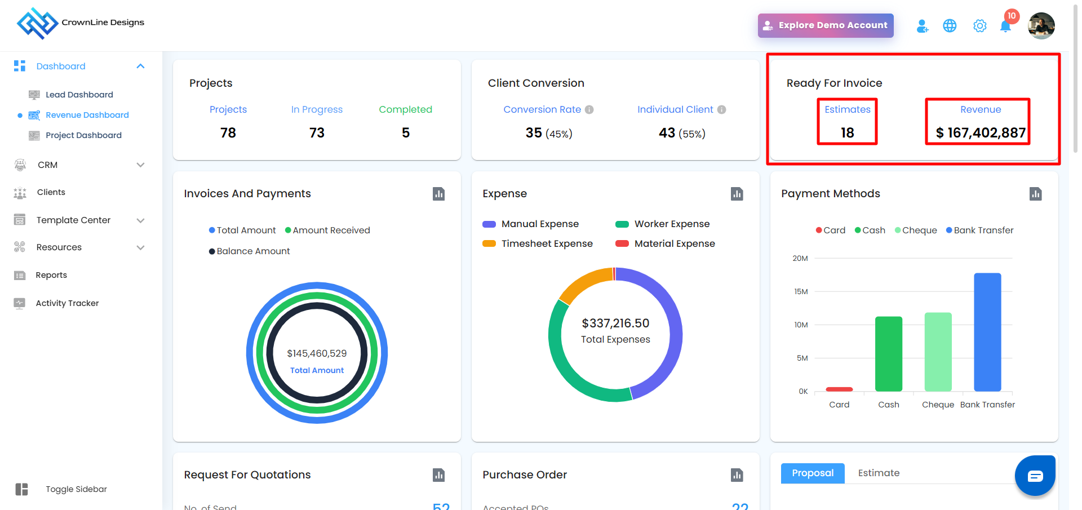Open the chart icon in Invoices And Payments

click(438, 194)
